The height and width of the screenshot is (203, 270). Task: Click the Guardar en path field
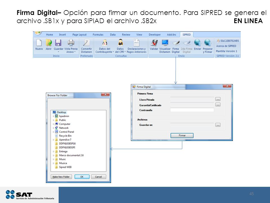click(192, 125)
